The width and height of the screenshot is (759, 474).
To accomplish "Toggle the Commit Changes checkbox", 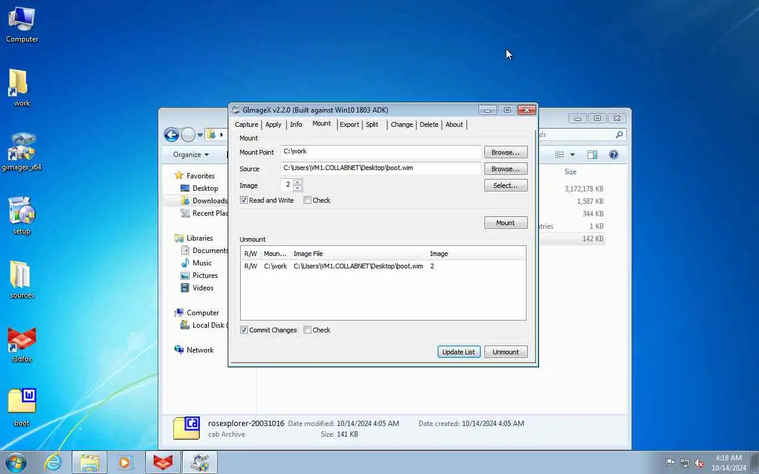I will pyautogui.click(x=244, y=330).
